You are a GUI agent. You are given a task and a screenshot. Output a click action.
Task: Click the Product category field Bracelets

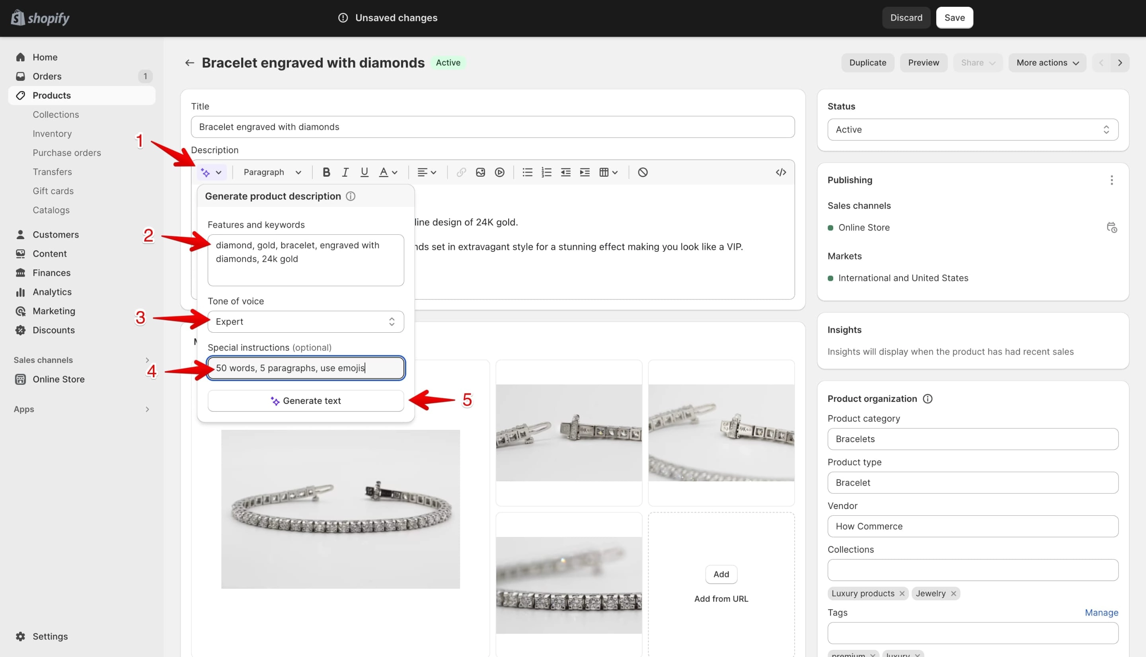click(x=973, y=439)
